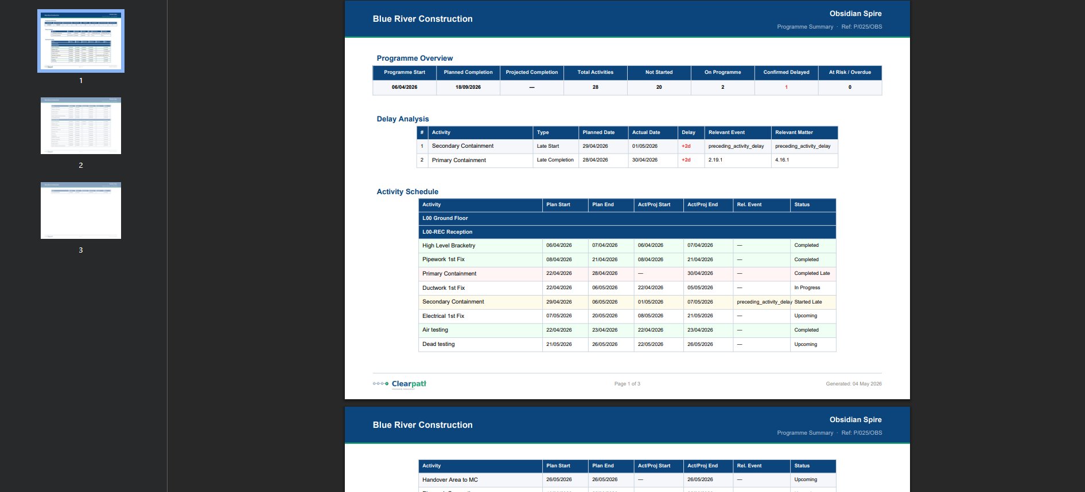The height and width of the screenshot is (492, 1085).
Task: Jump to the page 2 thumbnail
Action: [81, 125]
